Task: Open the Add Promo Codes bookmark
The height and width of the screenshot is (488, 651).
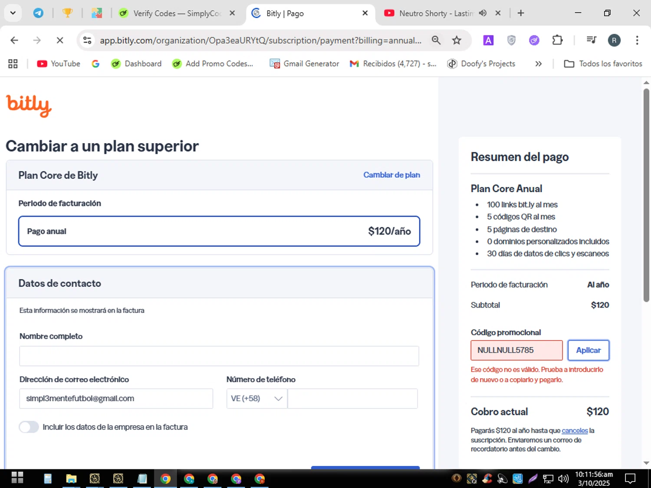Action: point(212,64)
